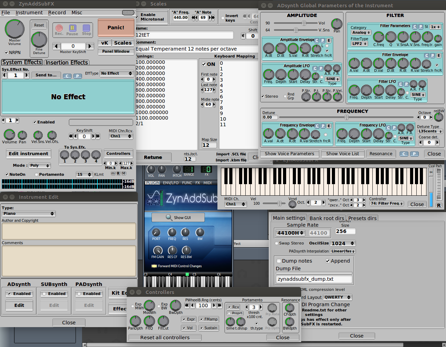This screenshot has width=446, height=347.
Task: Click the plugin FREQ knob
Action: 172,232
